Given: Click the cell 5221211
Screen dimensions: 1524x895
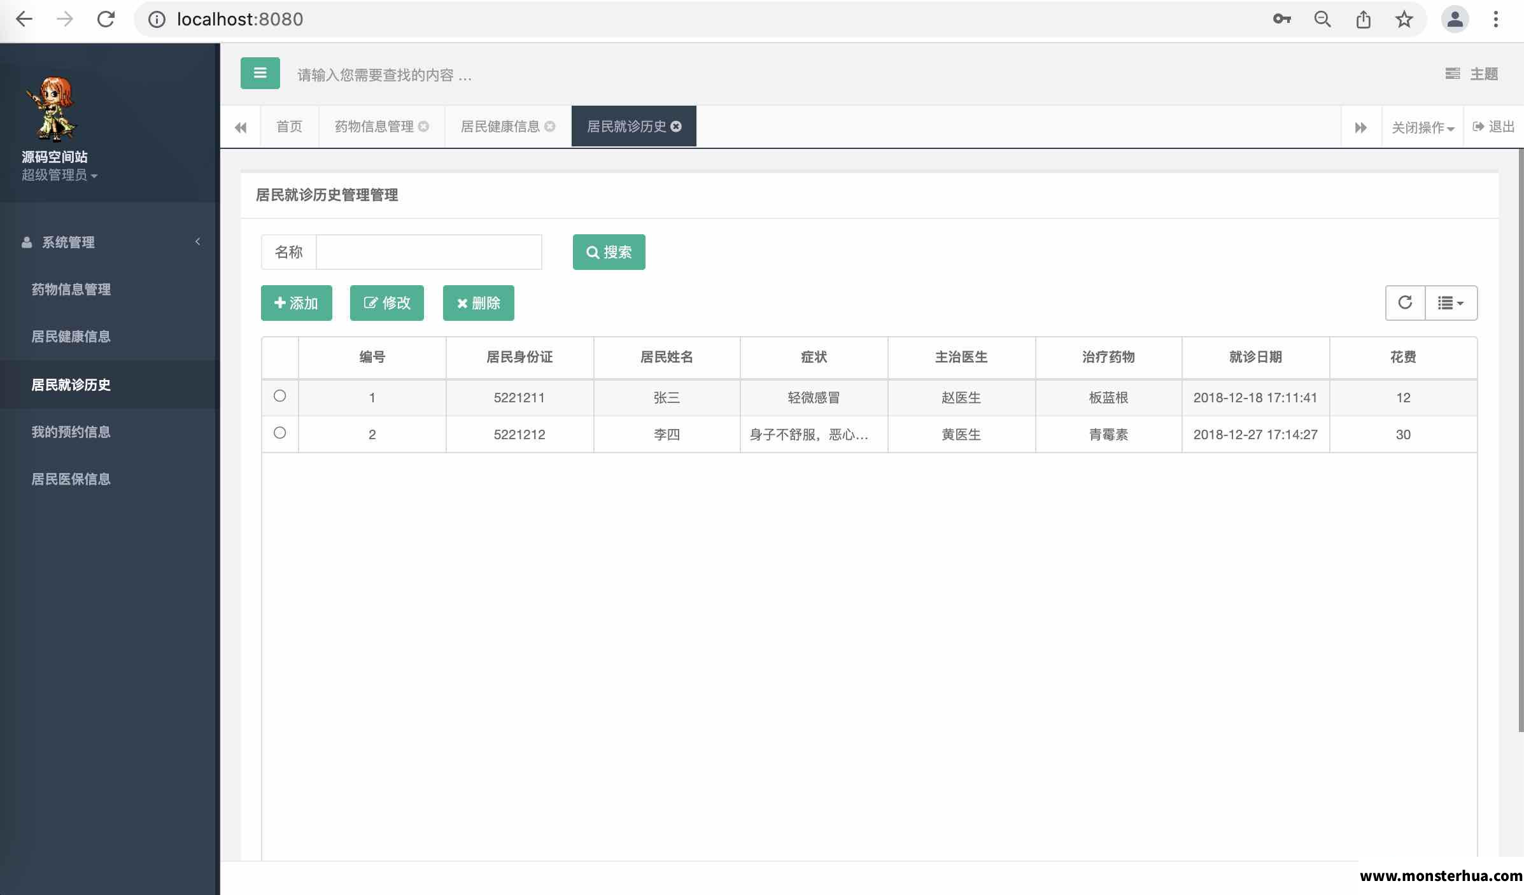Looking at the screenshot, I should pos(519,398).
